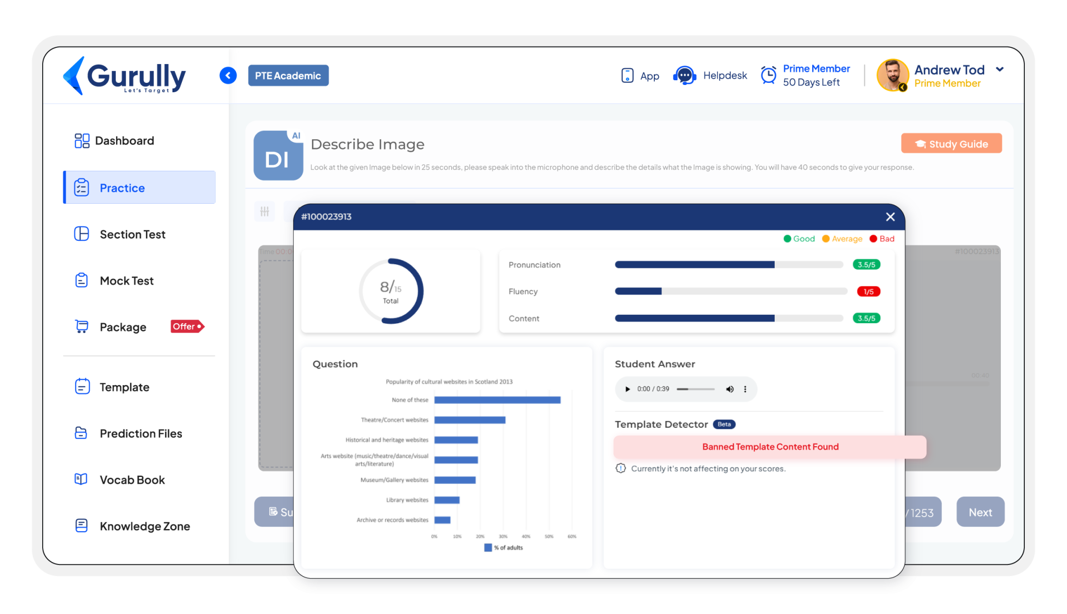1067x614 pixels.
Task: Play the Student Answer recording
Action: [x=627, y=389]
